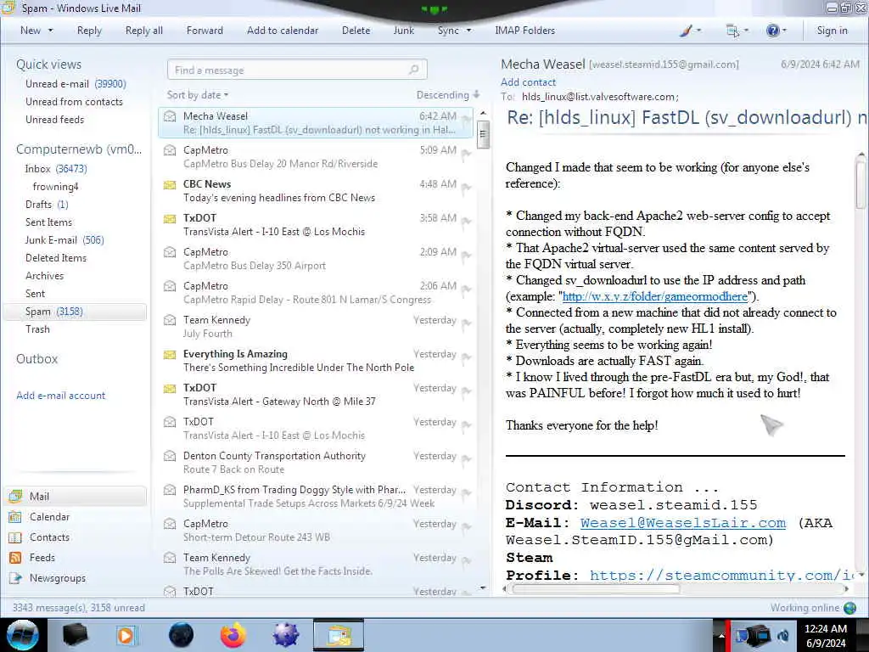Click Forward in the toolbar
Viewport: 869px width, 652px height.
pyautogui.click(x=205, y=31)
